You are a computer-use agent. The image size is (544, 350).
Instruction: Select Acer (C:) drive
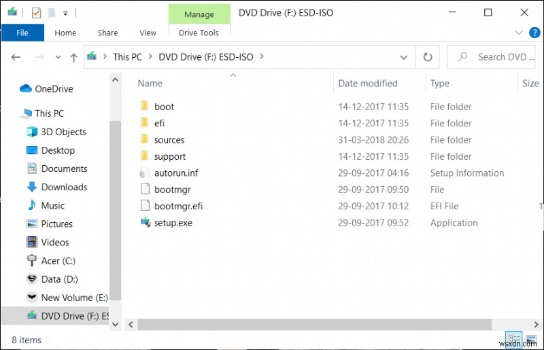51,260
